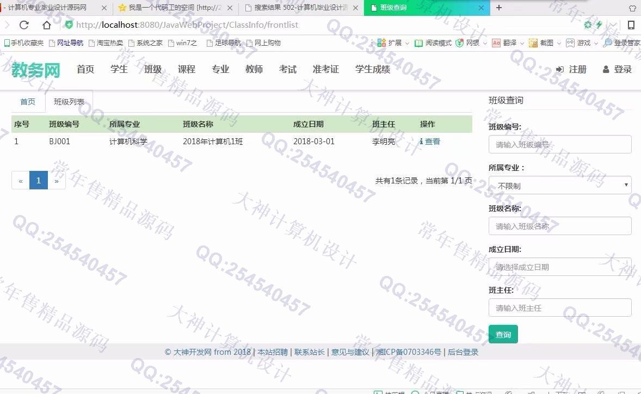The height and width of the screenshot is (394, 641).
Task: Focus the 班主任 input field
Action: 560,308
